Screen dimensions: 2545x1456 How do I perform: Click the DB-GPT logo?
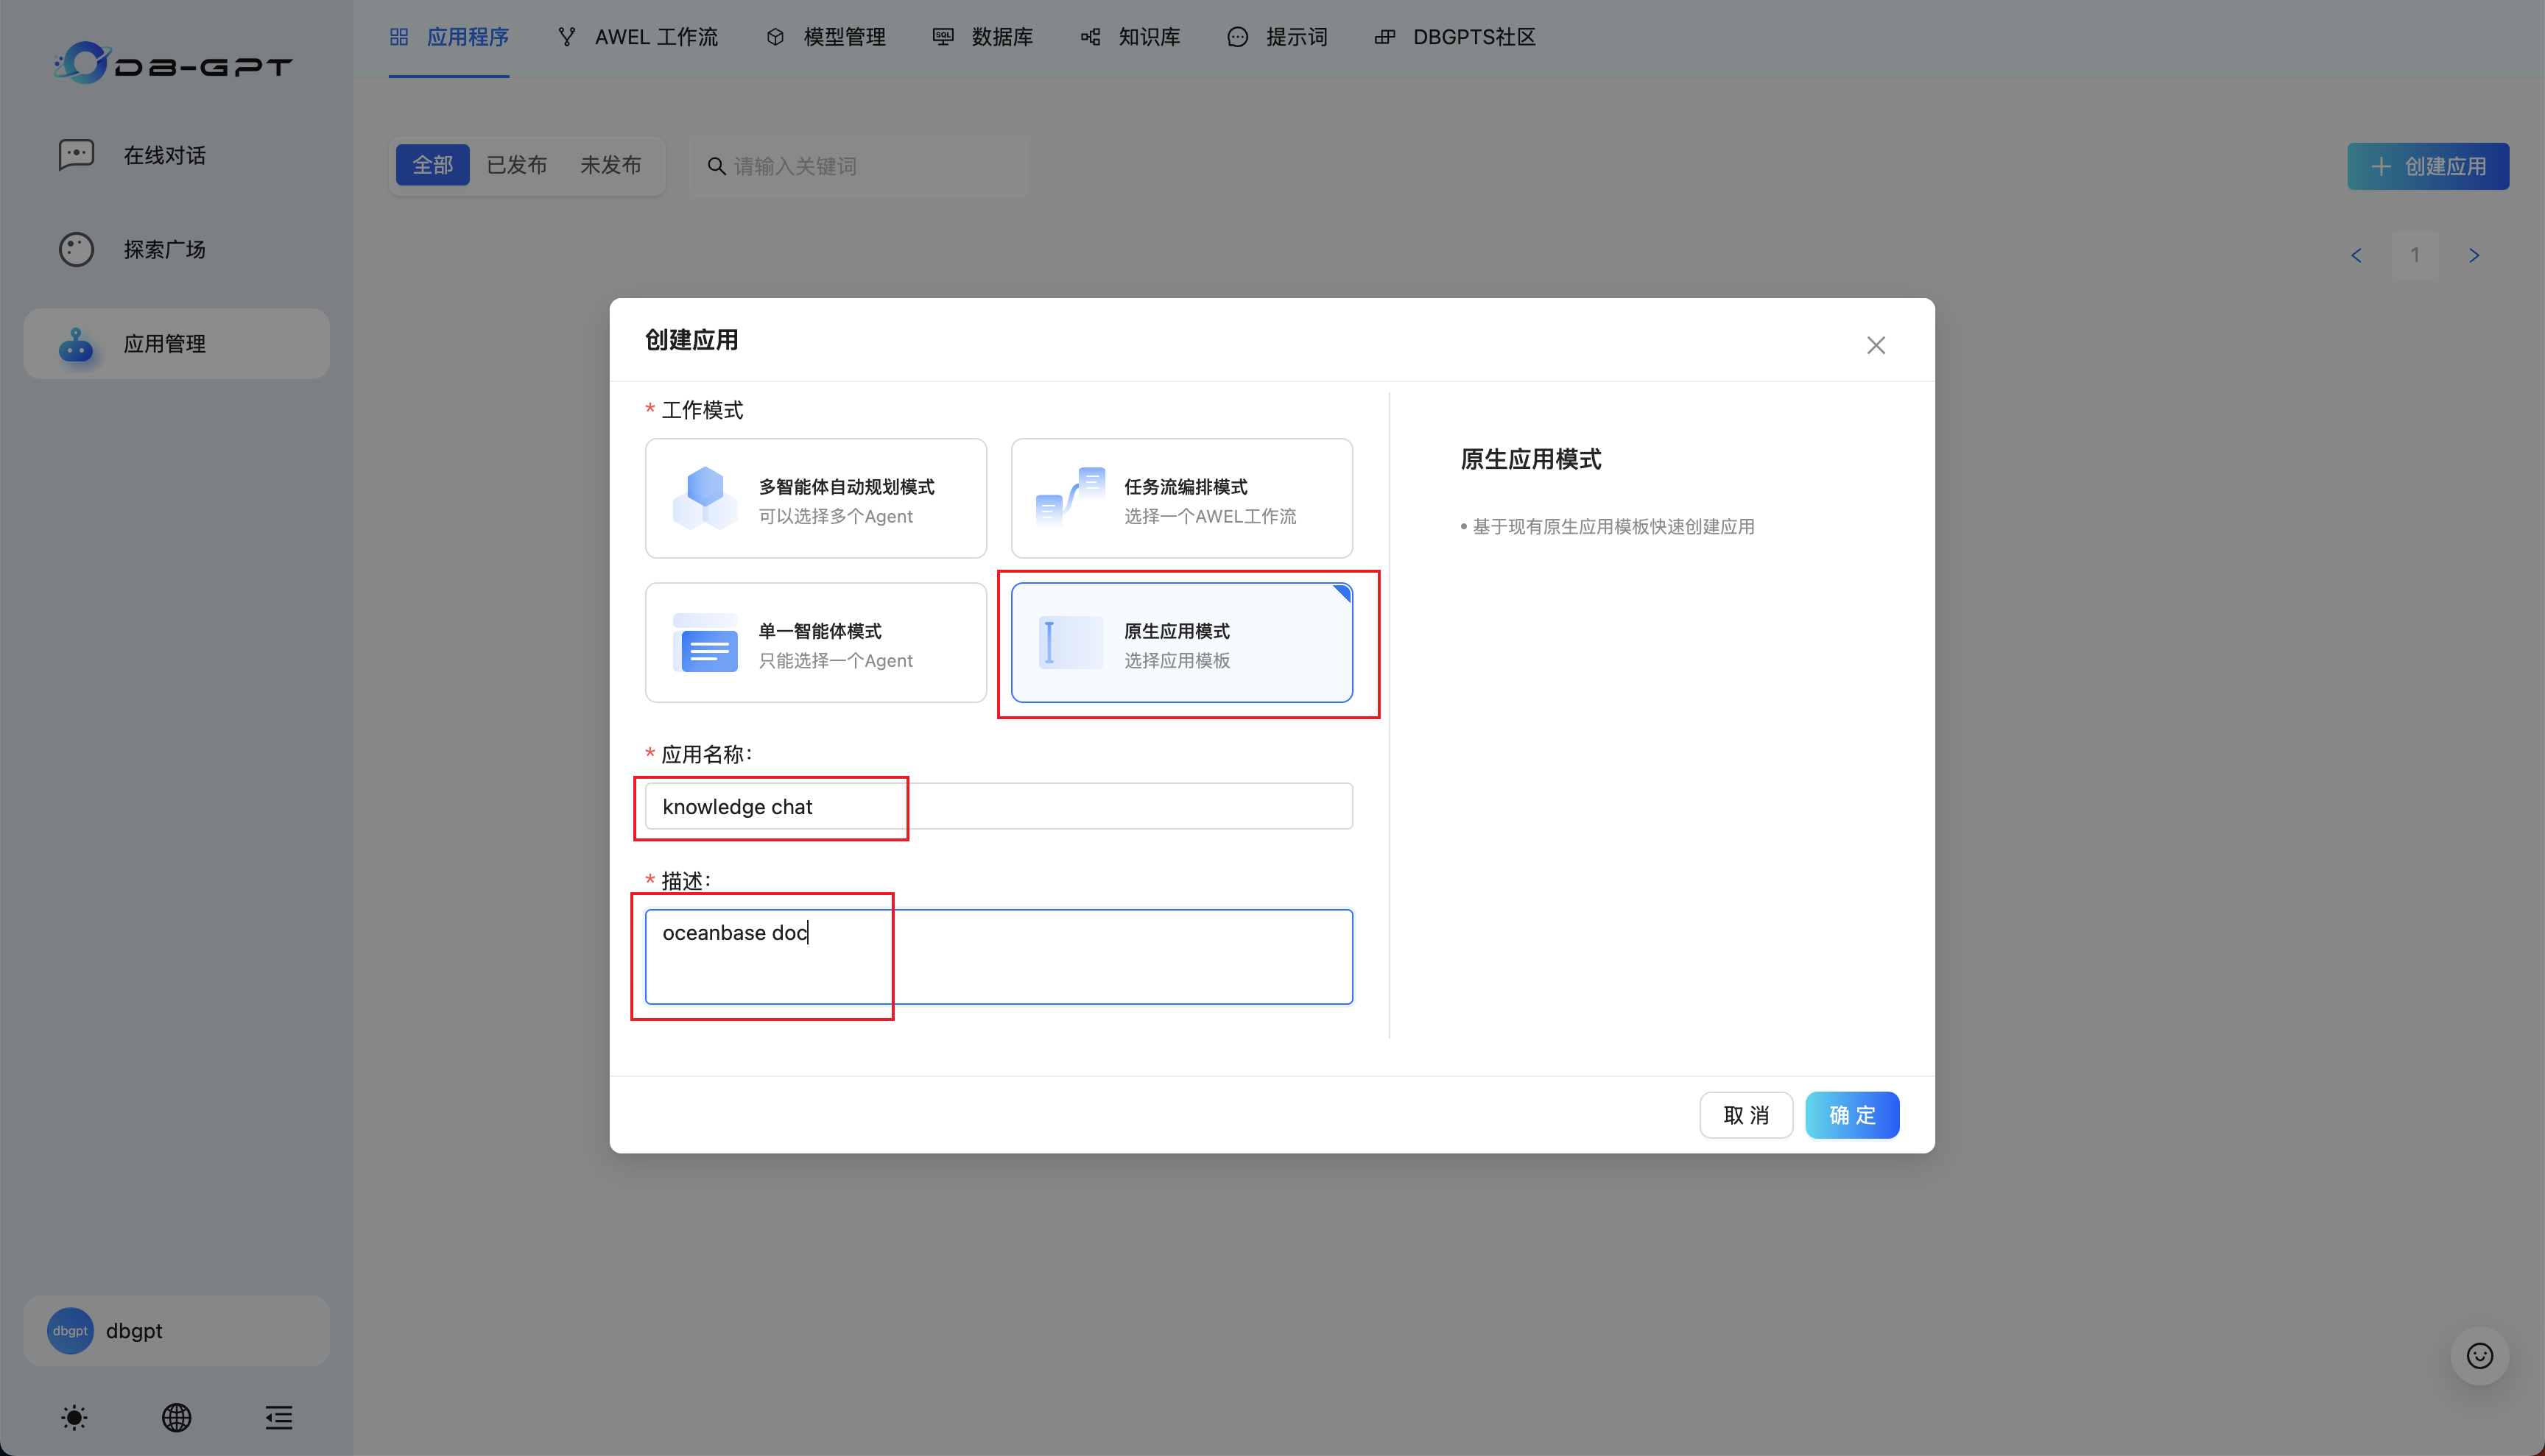pyautogui.click(x=172, y=63)
